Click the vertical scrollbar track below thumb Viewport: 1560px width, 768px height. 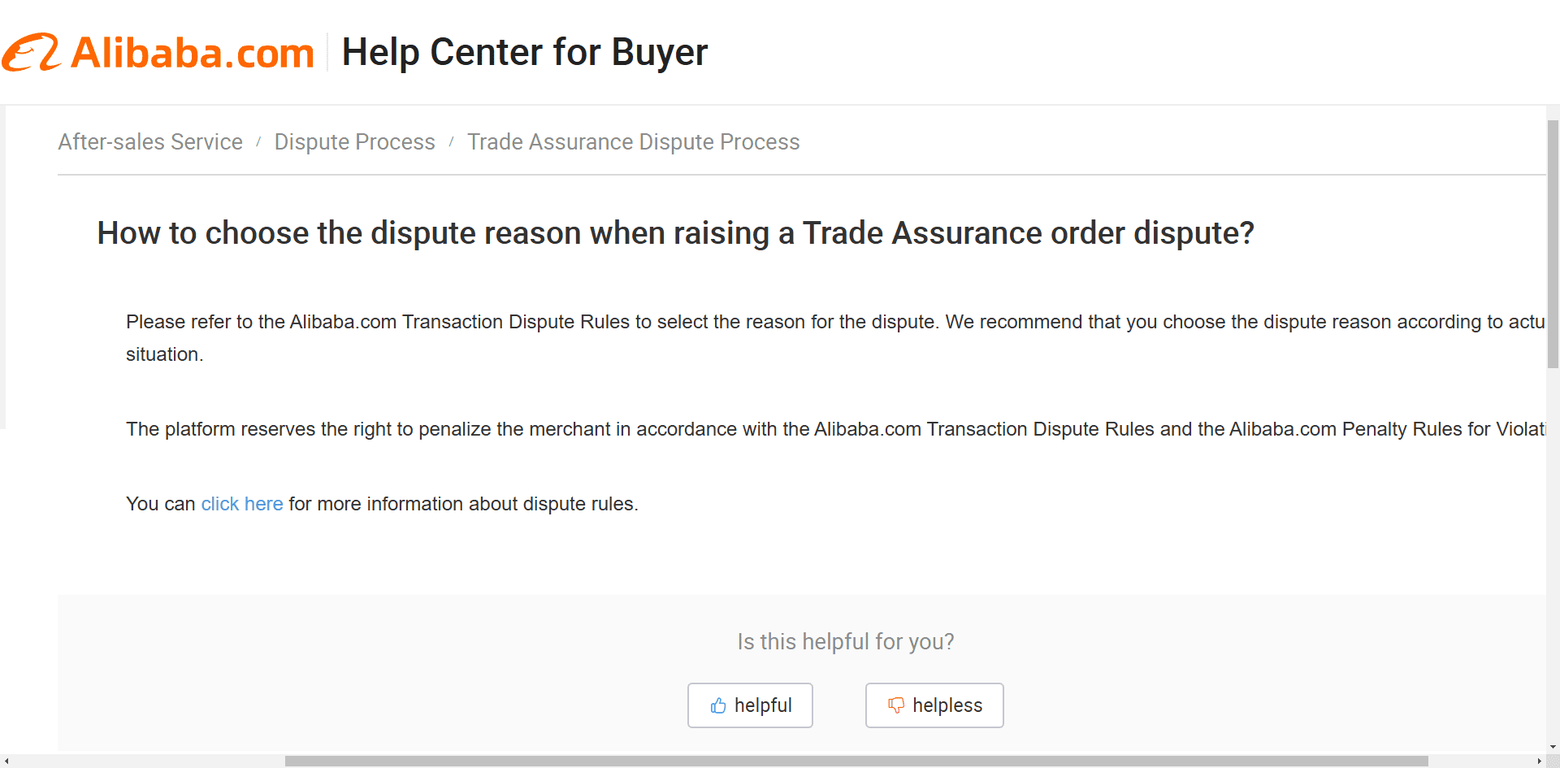[1553, 553]
